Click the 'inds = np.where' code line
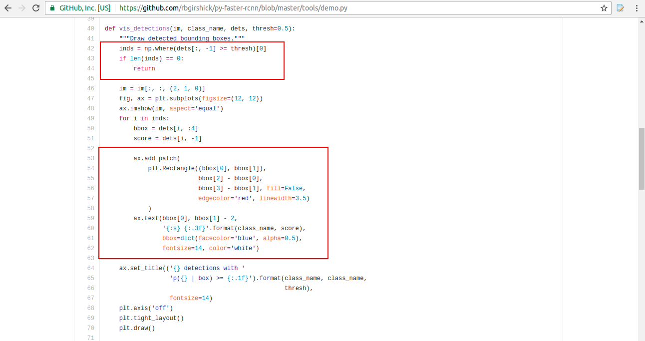Image resolution: width=645 pixels, height=341 pixels. tap(193, 48)
